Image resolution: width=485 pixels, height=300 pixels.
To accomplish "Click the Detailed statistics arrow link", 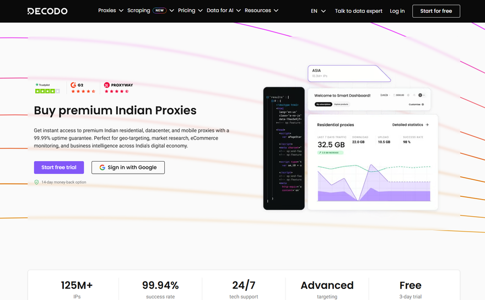I will pyautogui.click(x=411, y=125).
